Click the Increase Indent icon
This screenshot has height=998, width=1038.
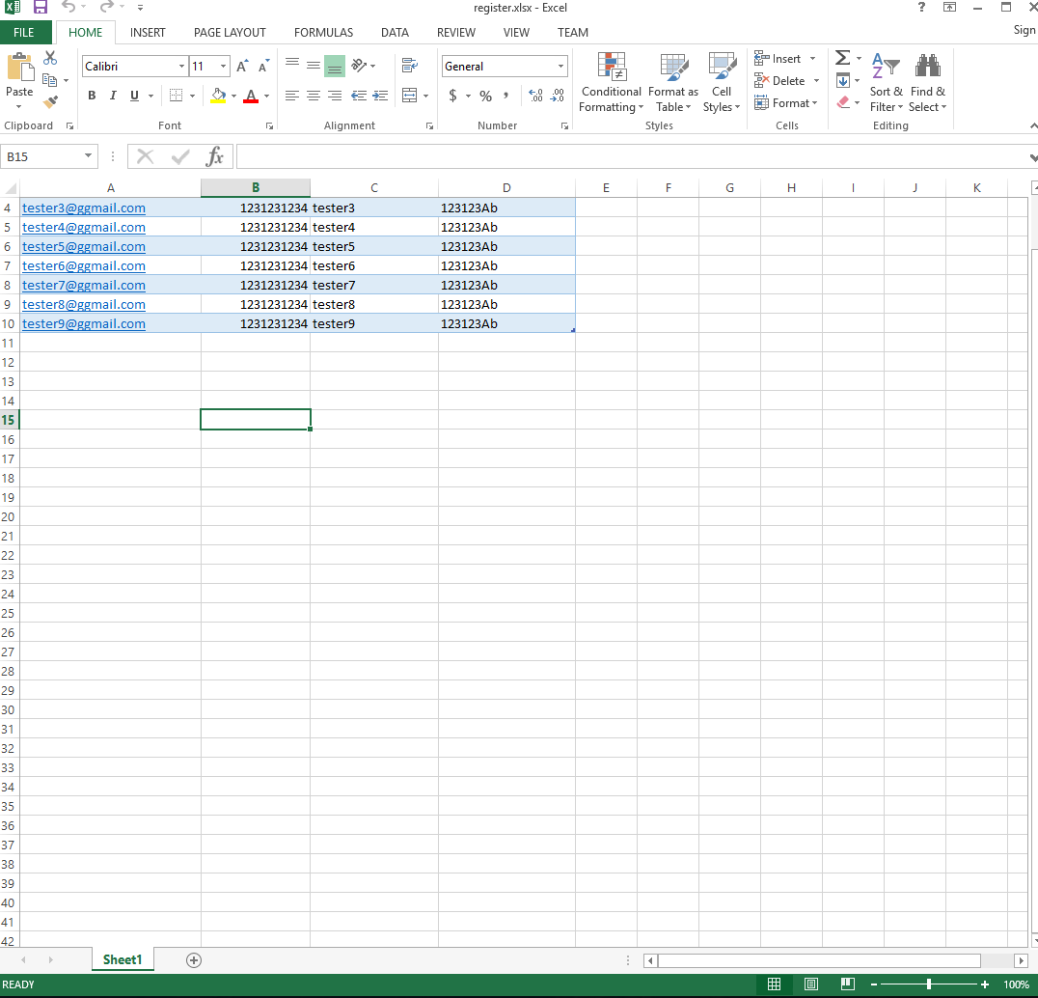pyautogui.click(x=380, y=96)
